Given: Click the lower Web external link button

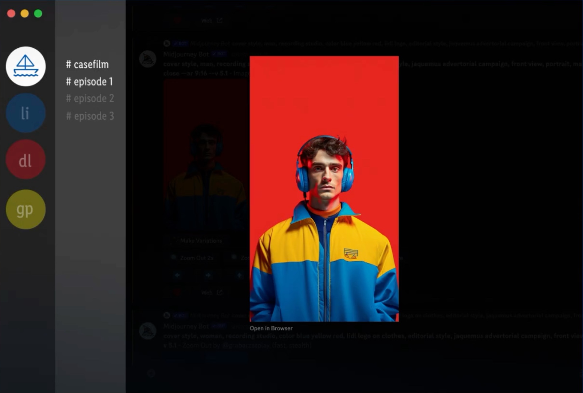Looking at the screenshot, I should coord(211,293).
